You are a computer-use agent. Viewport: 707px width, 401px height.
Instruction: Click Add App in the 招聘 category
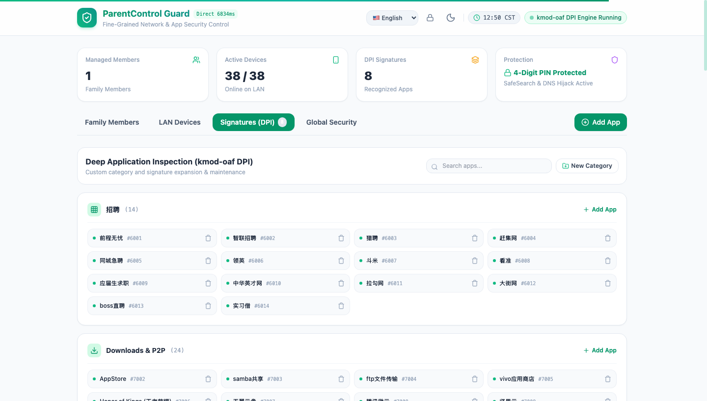coord(600,210)
